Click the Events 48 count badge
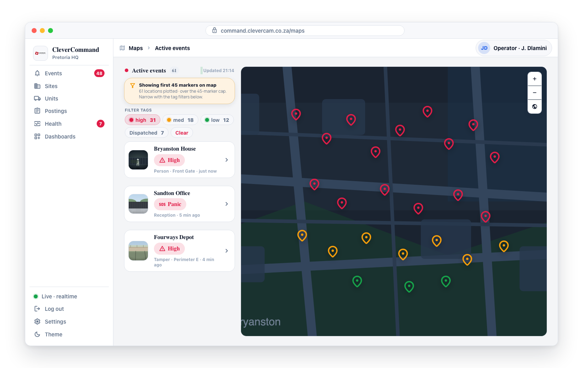The width and height of the screenshot is (583, 368). [x=99, y=73]
